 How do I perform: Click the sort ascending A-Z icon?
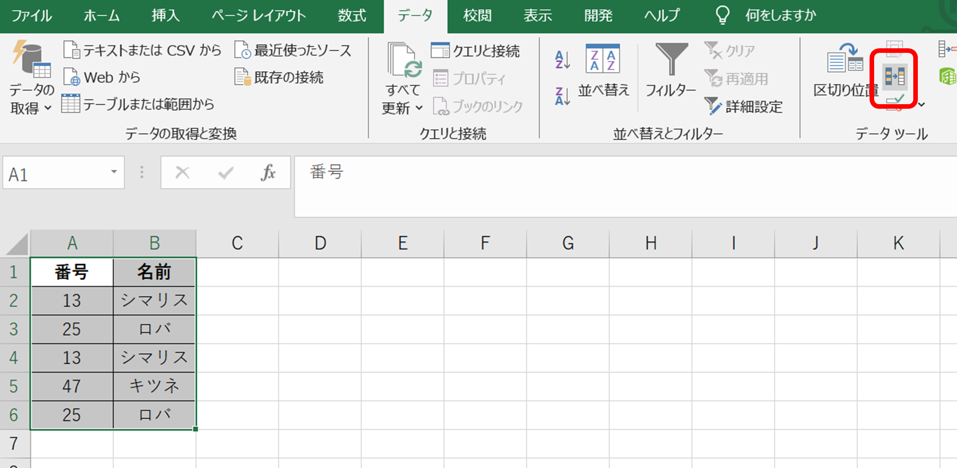click(x=562, y=60)
